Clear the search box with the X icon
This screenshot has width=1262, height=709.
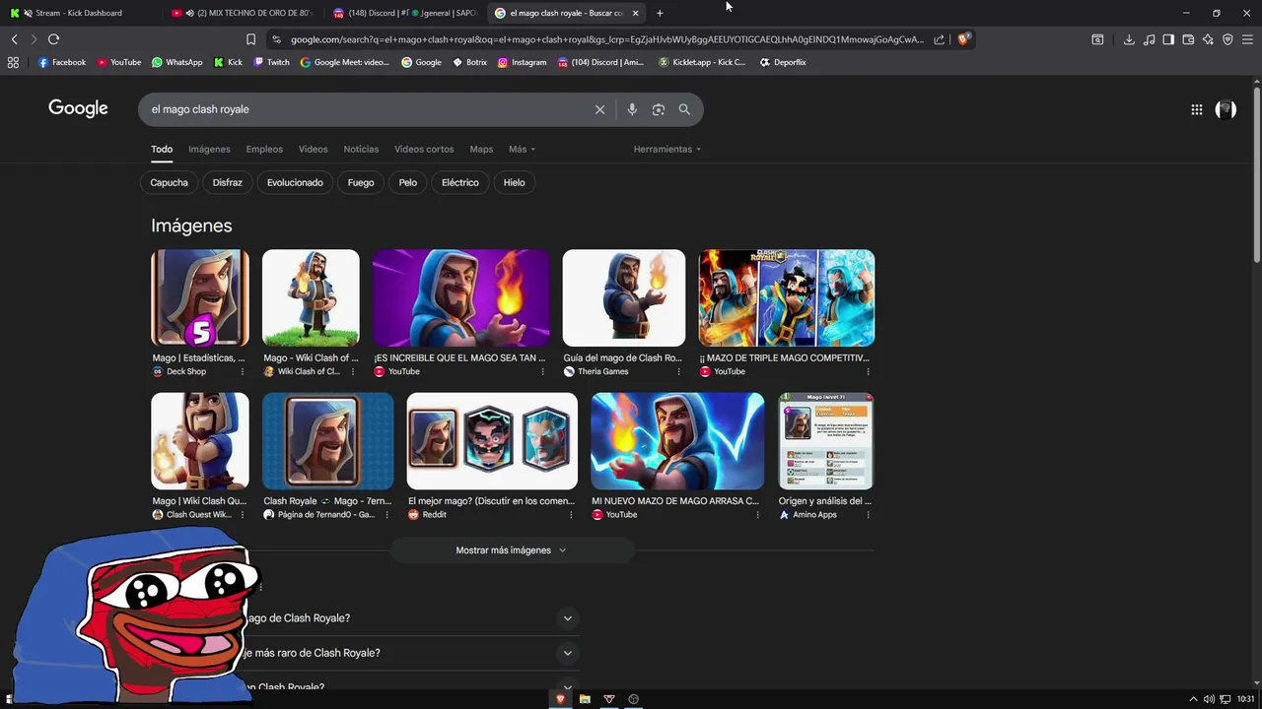599,109
